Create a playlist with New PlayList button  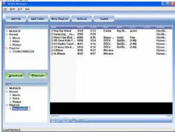point(60,19)
